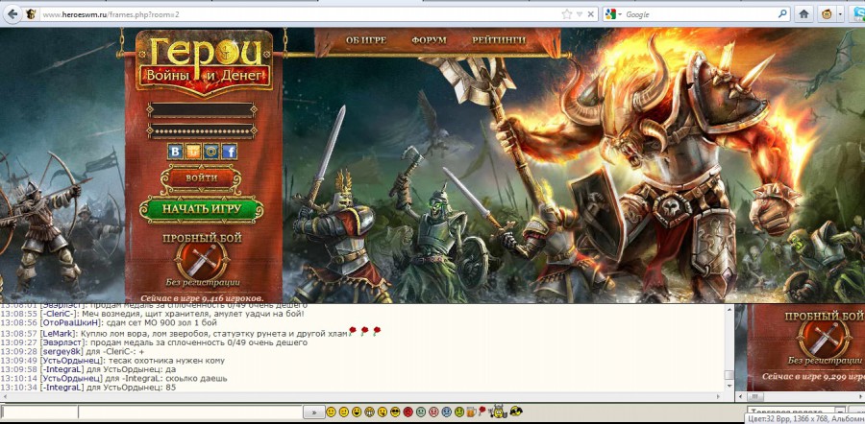
Task: Open the ФОРУМ menu item
Action: [x=428, y=40]
